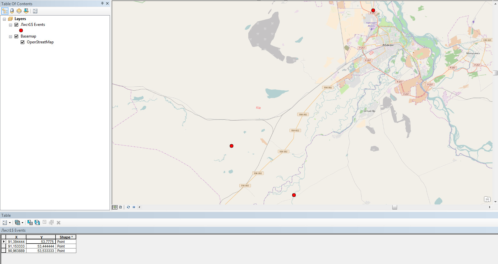Switch to List By Visibility view
498x264 pixels.
(x=19, y=11)
